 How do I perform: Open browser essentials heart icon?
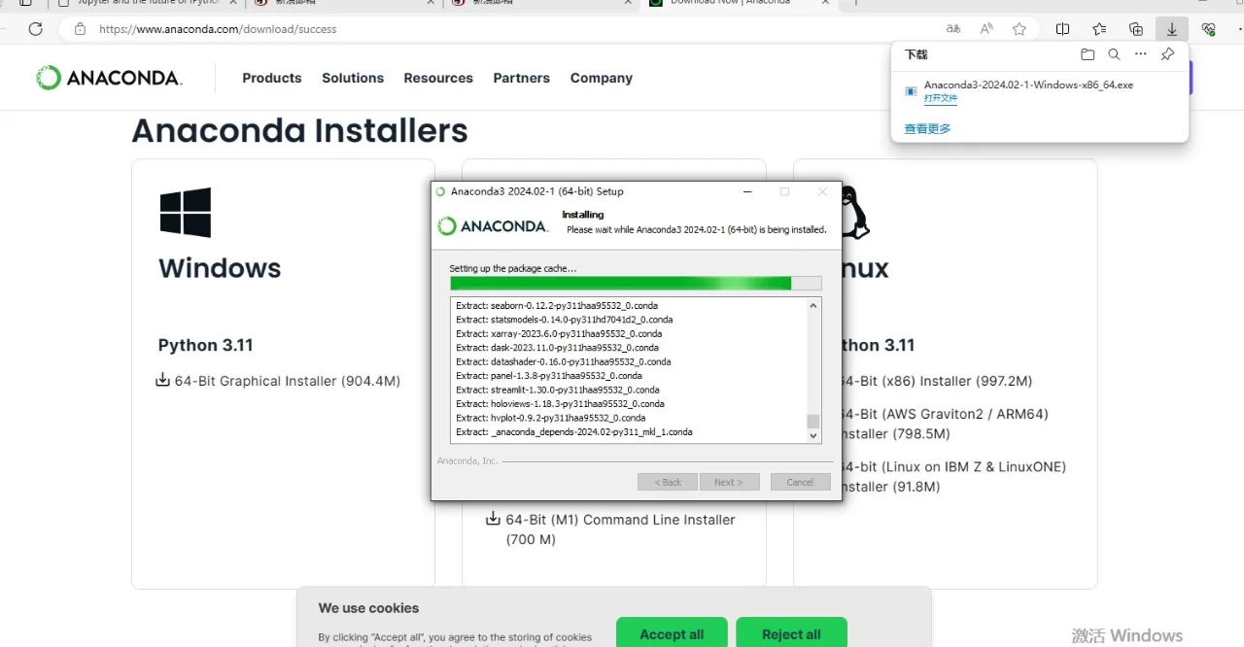[1209, 29]
